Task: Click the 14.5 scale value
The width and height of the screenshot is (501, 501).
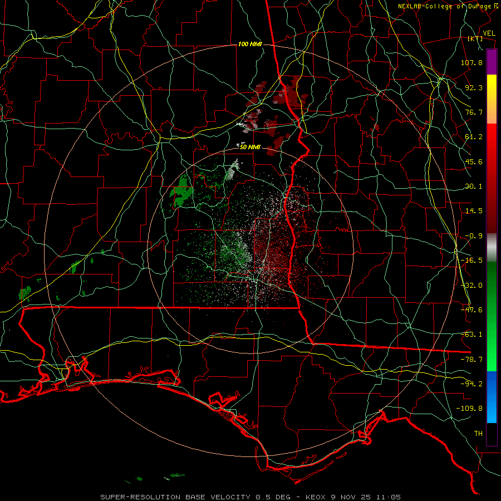Action: (474, 211)
